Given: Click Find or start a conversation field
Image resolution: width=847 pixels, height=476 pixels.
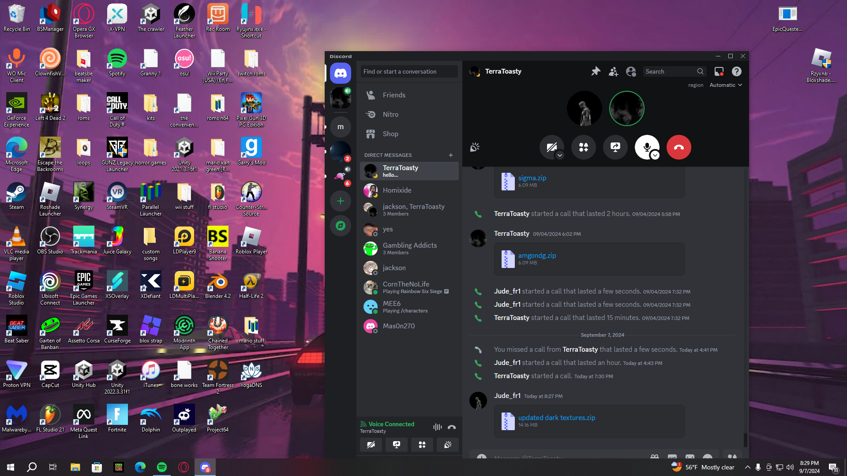Looking at the screenshot, I should coord(409,71).
